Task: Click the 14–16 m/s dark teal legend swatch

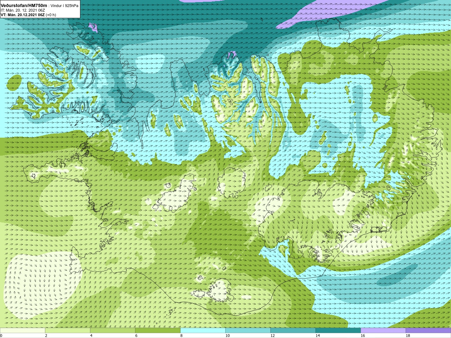Action: coord(338,331)
